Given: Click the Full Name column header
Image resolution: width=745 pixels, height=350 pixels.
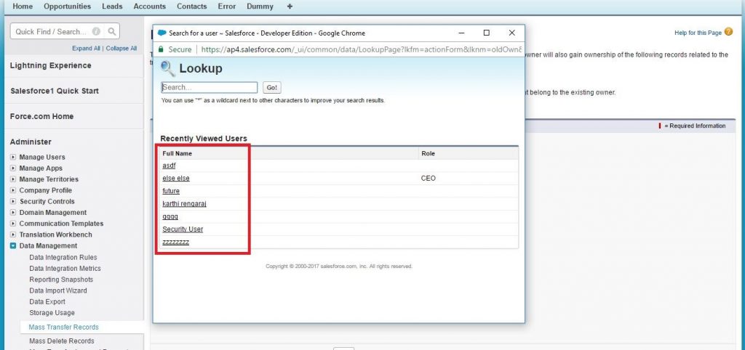Looking at the screenshot, I should pos(178,154).
